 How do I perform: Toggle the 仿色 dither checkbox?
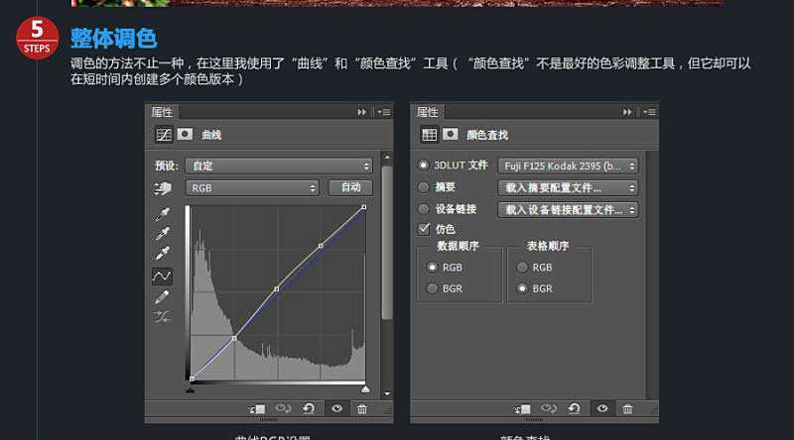425,229
